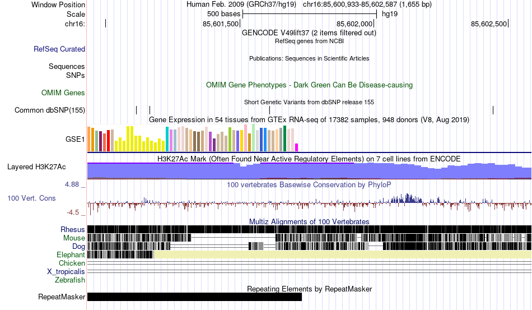Click the 85,602,000 coordinate label

(x=354, y=24)
